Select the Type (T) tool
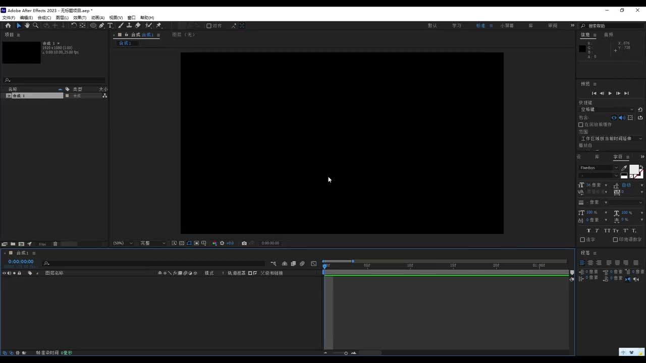This screenshot has width=646, height=363. (x=110, y=25)
